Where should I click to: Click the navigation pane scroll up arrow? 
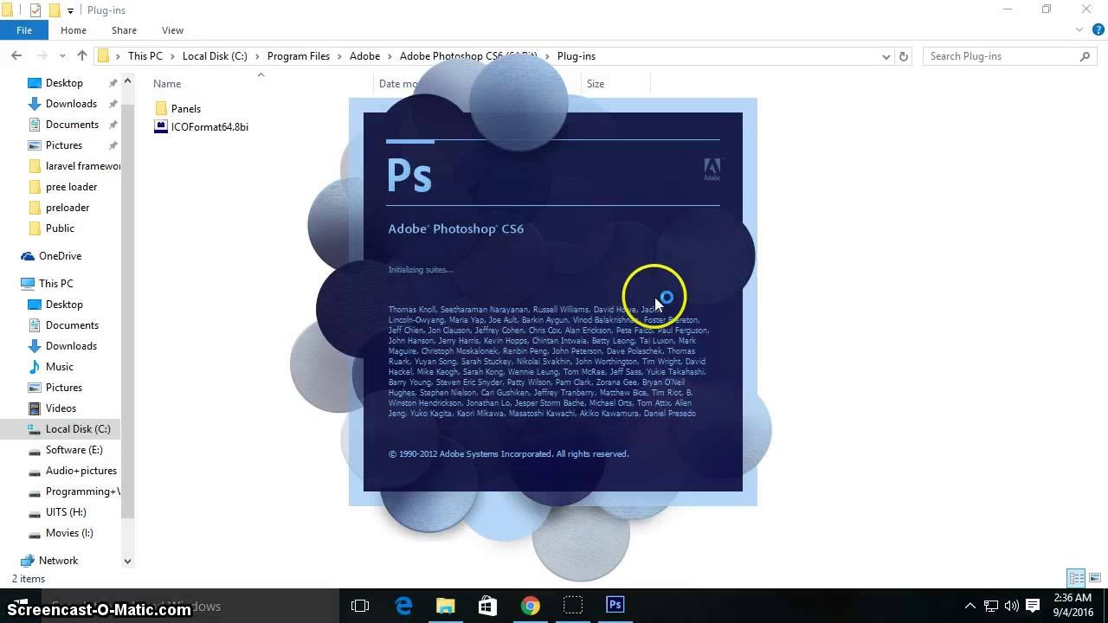[127, 81]
